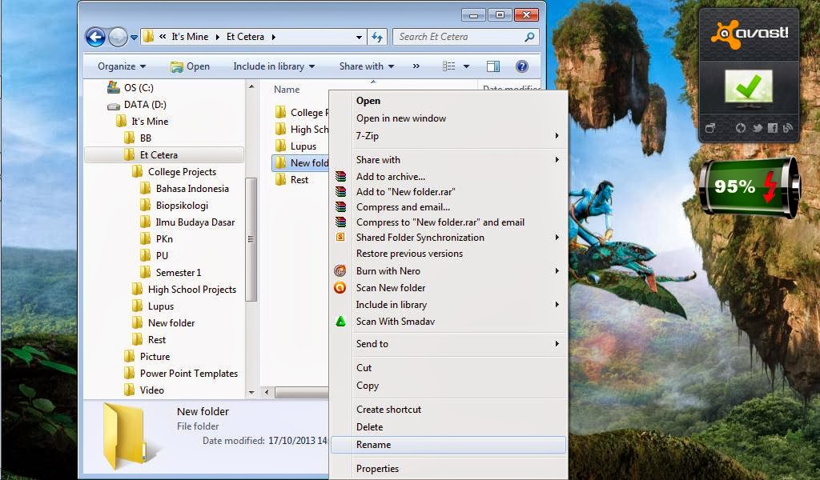Viewport: 820px width, 480px height.
Task: Select Rename in the context menu
Action: click(449, 445)
